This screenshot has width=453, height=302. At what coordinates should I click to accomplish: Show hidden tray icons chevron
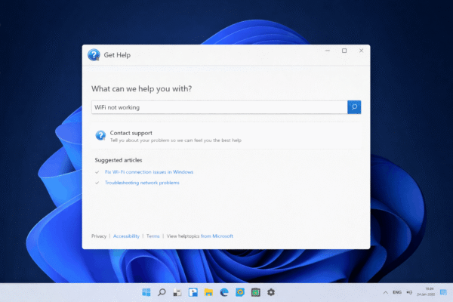pos(385,292)
